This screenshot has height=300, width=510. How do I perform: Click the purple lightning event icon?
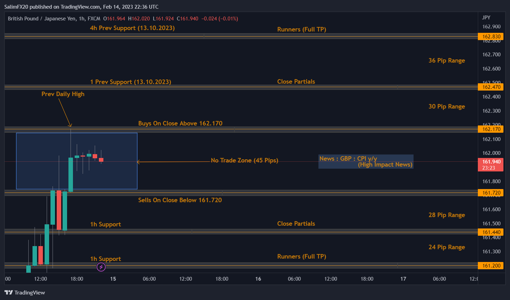[101, 267]
